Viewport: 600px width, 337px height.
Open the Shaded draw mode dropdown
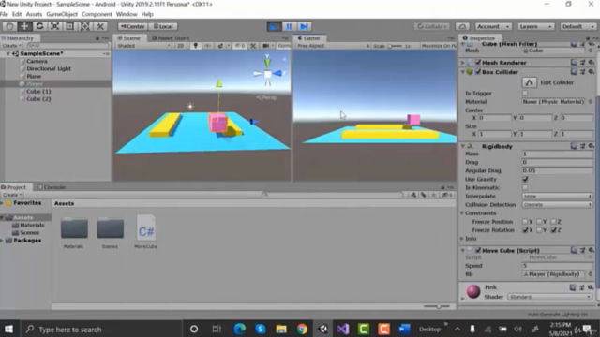pos(143,46)
